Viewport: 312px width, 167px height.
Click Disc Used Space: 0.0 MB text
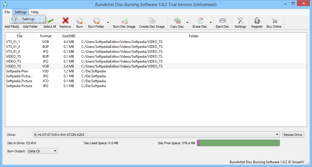tap(101, 143)
